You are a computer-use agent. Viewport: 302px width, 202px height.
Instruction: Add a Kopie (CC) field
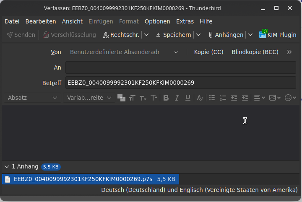[x=208, y=52]
